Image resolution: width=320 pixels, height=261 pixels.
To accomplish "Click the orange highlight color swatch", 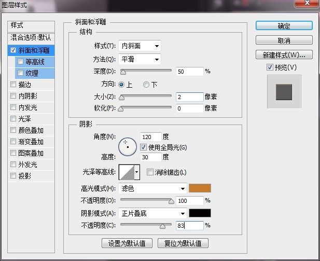I will coord(200,188).
